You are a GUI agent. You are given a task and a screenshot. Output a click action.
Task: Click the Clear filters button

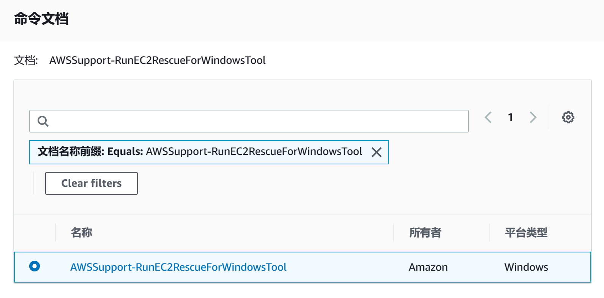91,183
